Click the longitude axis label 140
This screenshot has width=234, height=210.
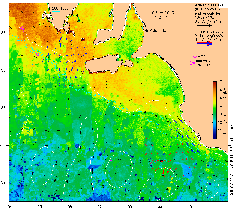coord(189,207)
